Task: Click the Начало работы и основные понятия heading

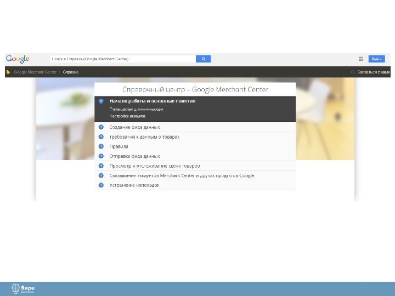Action: pyautogui.click(x=153, y=101)
